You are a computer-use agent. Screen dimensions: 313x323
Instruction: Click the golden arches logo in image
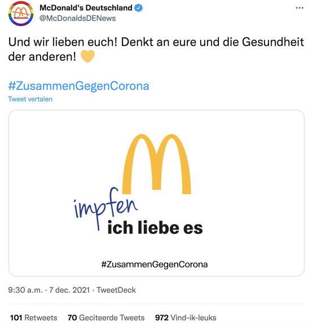(157, 164)
